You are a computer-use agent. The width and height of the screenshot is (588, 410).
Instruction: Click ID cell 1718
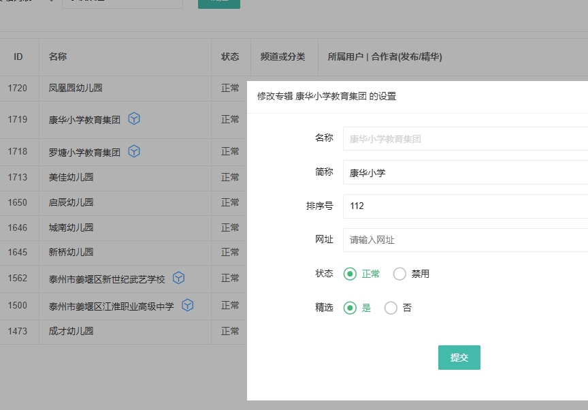coord(18,151)
